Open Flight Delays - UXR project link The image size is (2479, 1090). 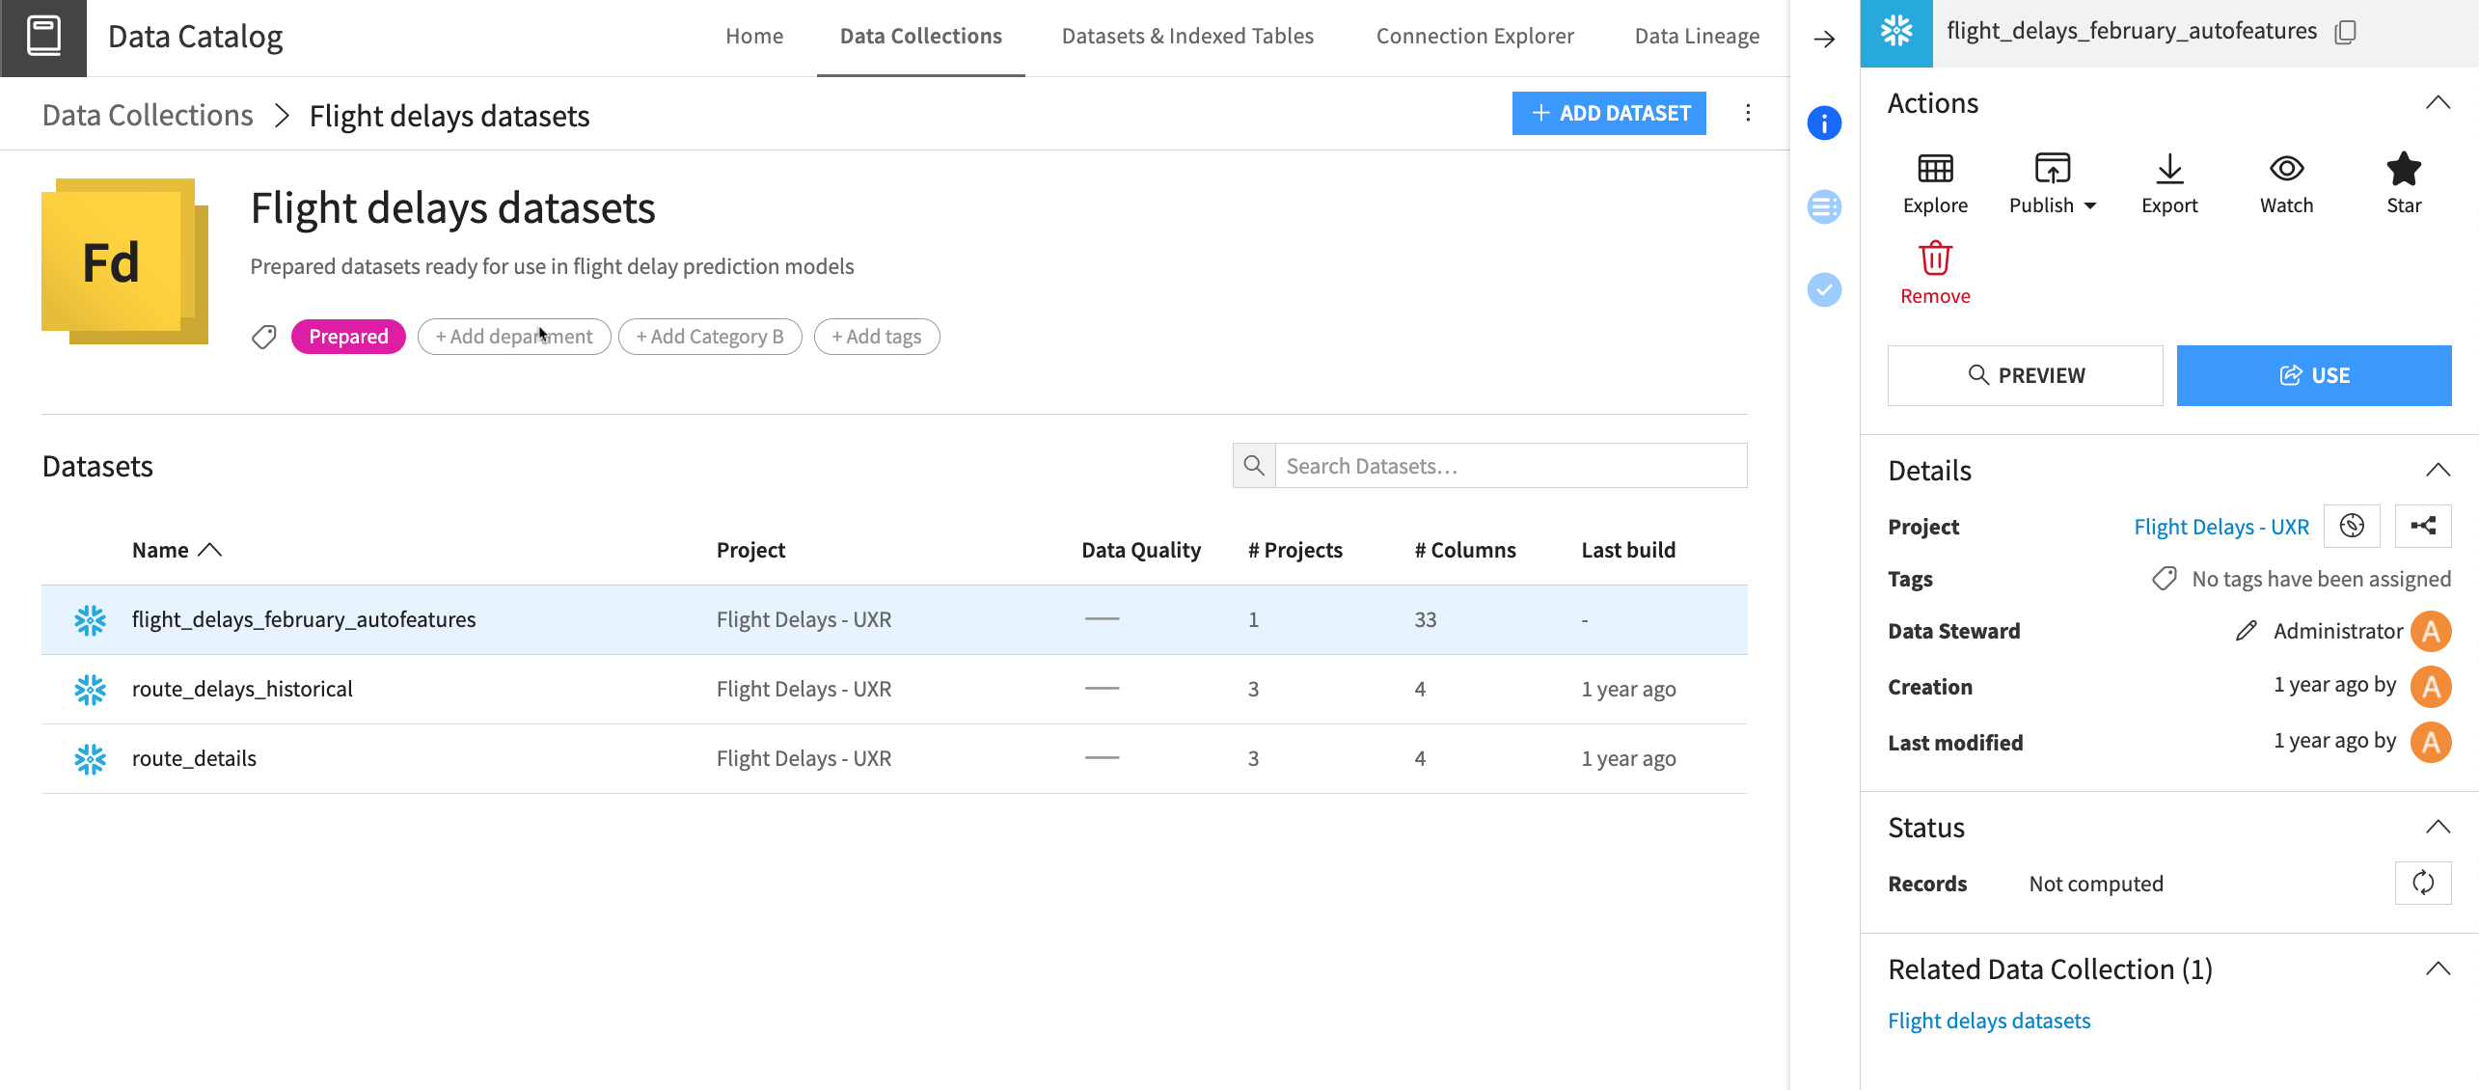pyautogui.click(x=2221, y=527)
